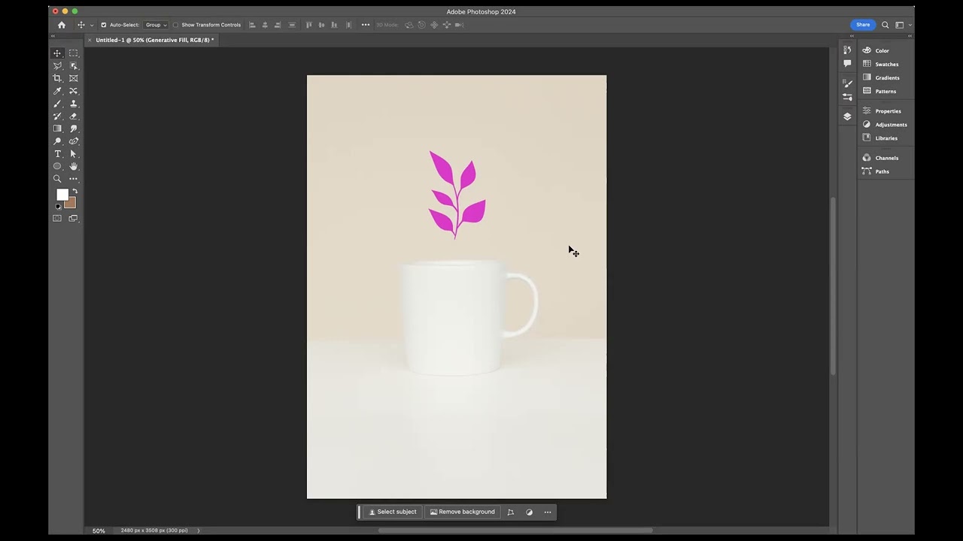Click the align vertical centers icon

[322, 25]
